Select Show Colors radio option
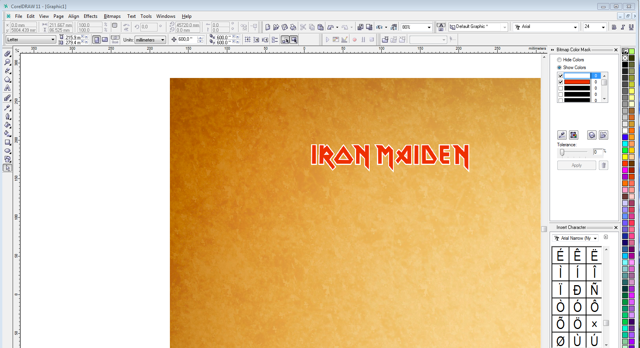Image resolution: width=640 pixels, height=348 pixels. click(559, 68)
